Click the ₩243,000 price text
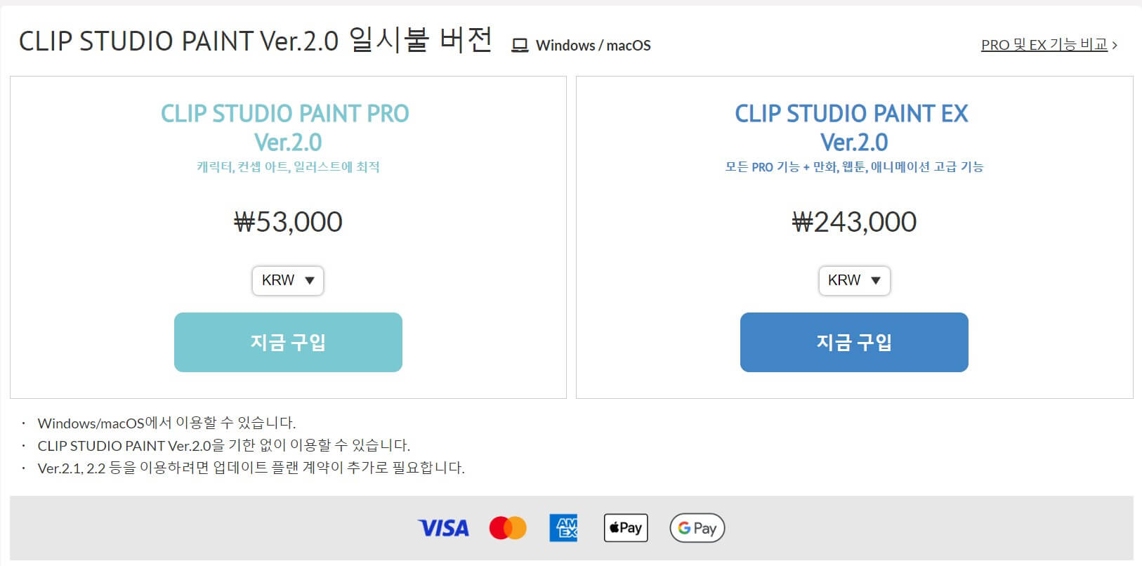Screen dimensions: 1142x566 (854, 221)
